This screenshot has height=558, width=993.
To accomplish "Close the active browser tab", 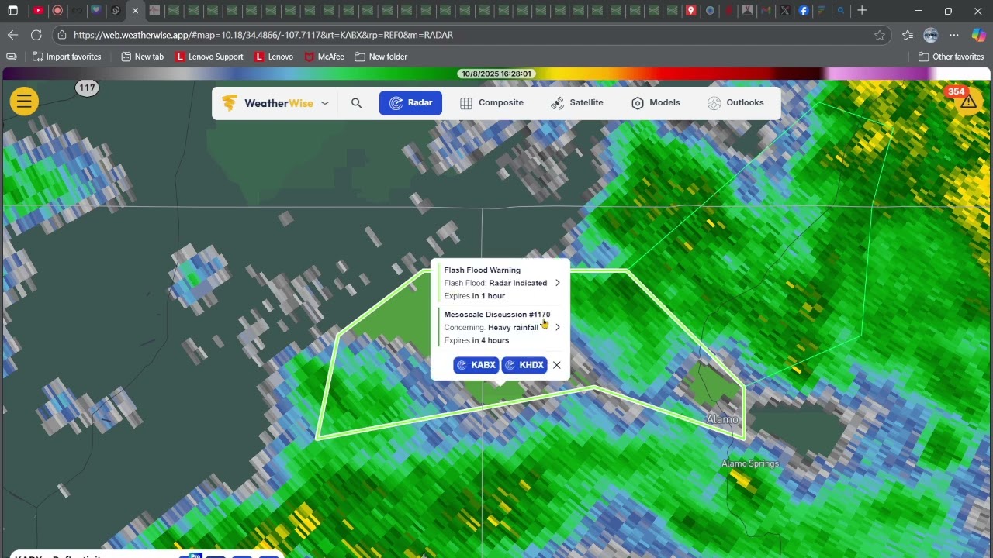I will (135, 11).
